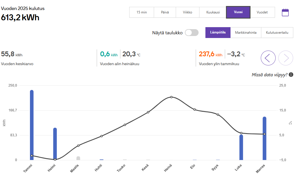This screenshot has height=176, width=295.
Task: Click info icon beside Missä data viipyy
Action: point(291,75)
